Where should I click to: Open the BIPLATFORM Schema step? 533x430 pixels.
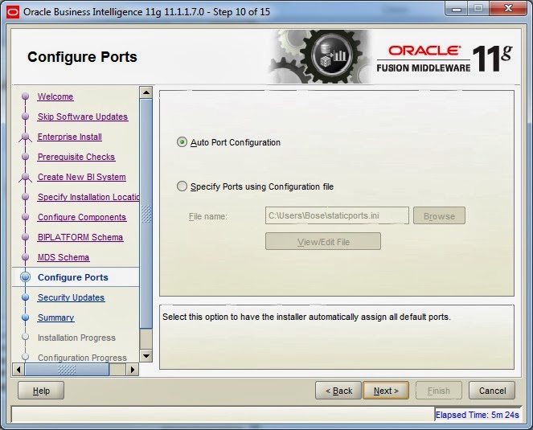click(x=80, y=237)
